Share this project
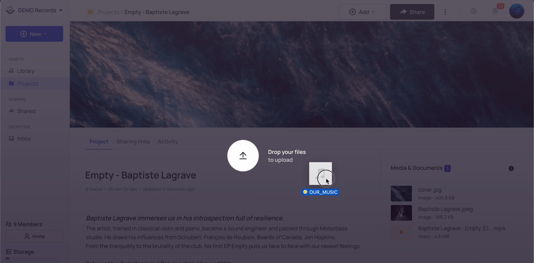The height and width of the screenshot is (263, 534). tap(412, 12)
